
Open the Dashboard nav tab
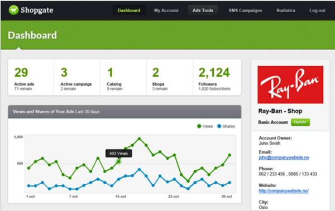(x=129, y=10)
